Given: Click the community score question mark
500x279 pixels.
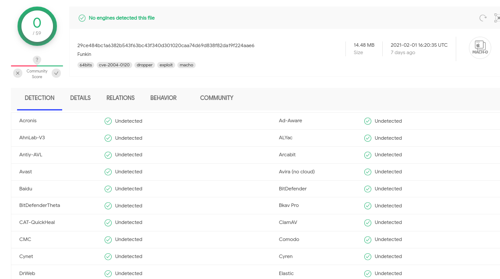Looking at the screenshot, I should click(37, 60).
